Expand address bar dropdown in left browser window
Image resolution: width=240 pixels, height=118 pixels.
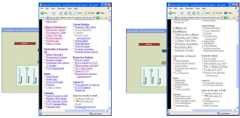tap(94, 18)
